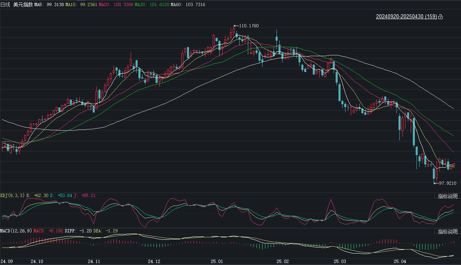Click the MACD(12,26,9) indicator label
Viewport: 461px width, 265px height.
pyautogui.click(x=16, y=231)
